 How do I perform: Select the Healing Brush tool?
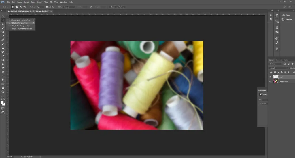3,40
